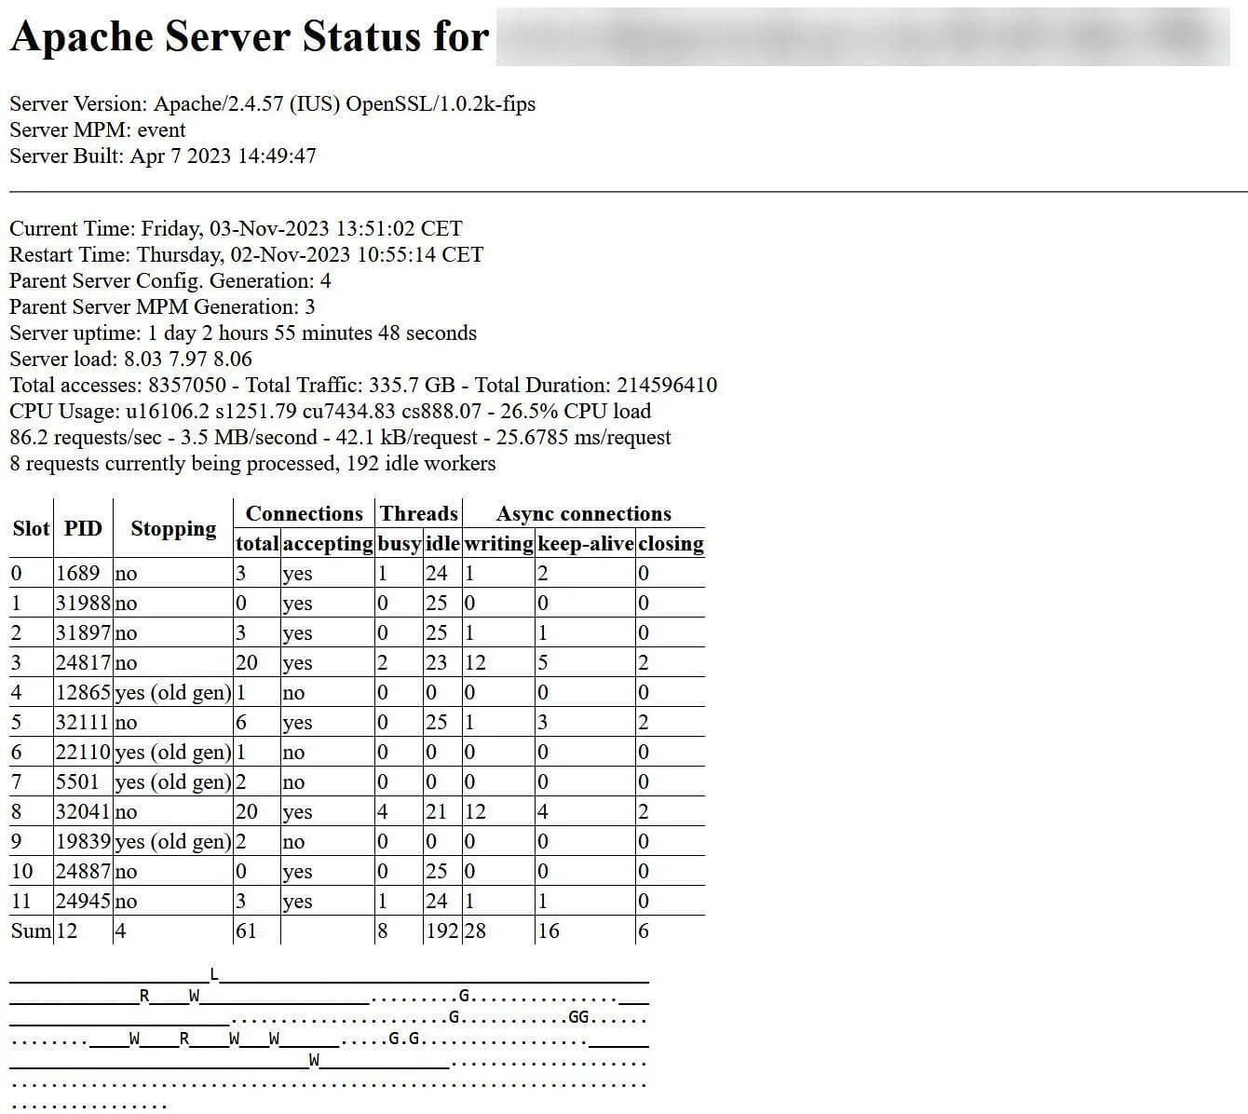This screenshot has width=1248, height=1114.
Task: Click the Restart Time line
Action: click(246, 254)
